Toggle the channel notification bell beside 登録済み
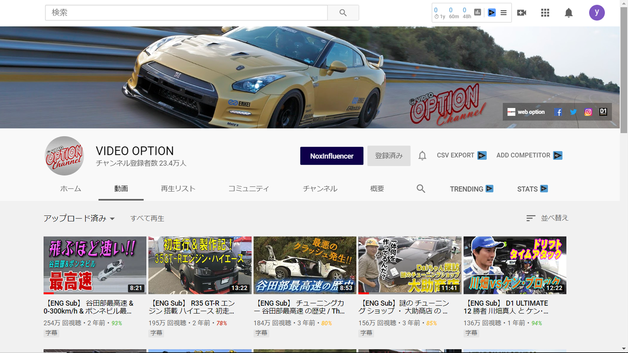The image size is (628, 353). pos(422,156)
